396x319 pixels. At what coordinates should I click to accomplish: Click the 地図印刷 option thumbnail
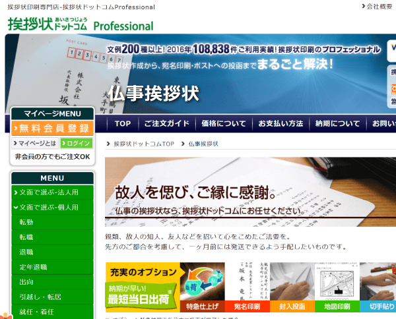click(337, 287)
